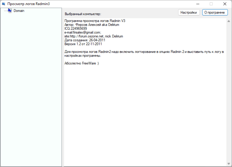The image size is (232, 167).
Task: Click the 'Версия 1.2 от 22-11-2011' line
Action: (83, 44)
